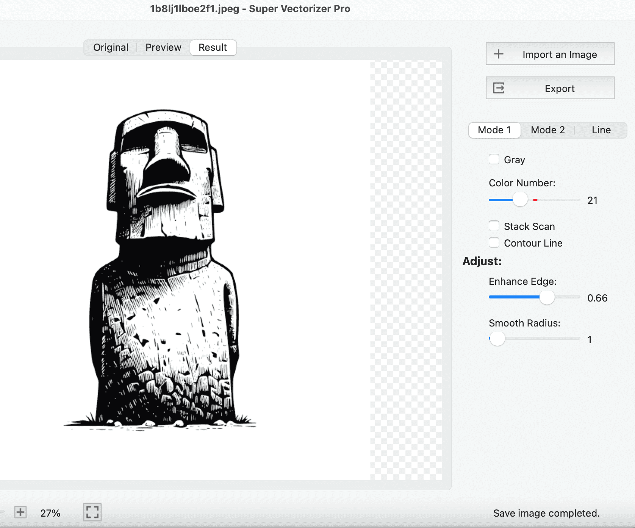The height and width of the screenshot is (528, 635).
Task: Click the red marker on Color Number slider
Action: tap(535, 200)
